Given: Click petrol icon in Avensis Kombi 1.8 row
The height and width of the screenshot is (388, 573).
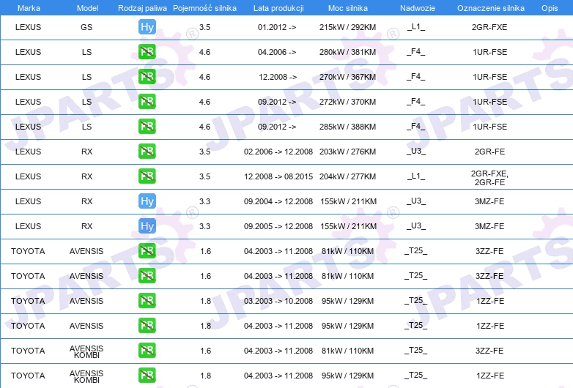Looking at the screenshot, I should click(x=147, y=376).
